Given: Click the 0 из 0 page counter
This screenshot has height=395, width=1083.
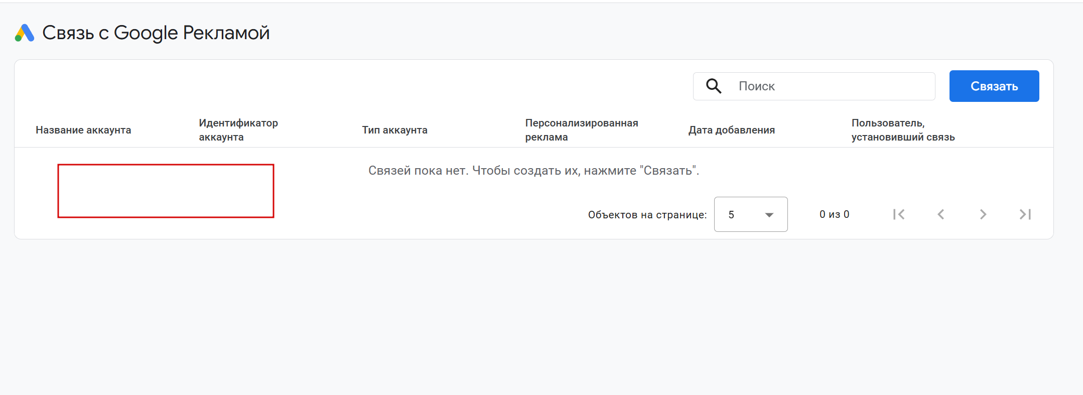Looking at the screenshot, I should pyautogui.click(x=834, y=214).
